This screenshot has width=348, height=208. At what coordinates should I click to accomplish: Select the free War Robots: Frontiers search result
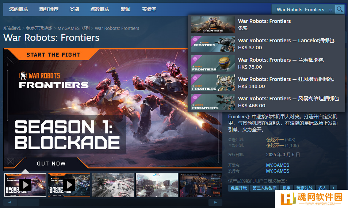click(x=266, y=24)
